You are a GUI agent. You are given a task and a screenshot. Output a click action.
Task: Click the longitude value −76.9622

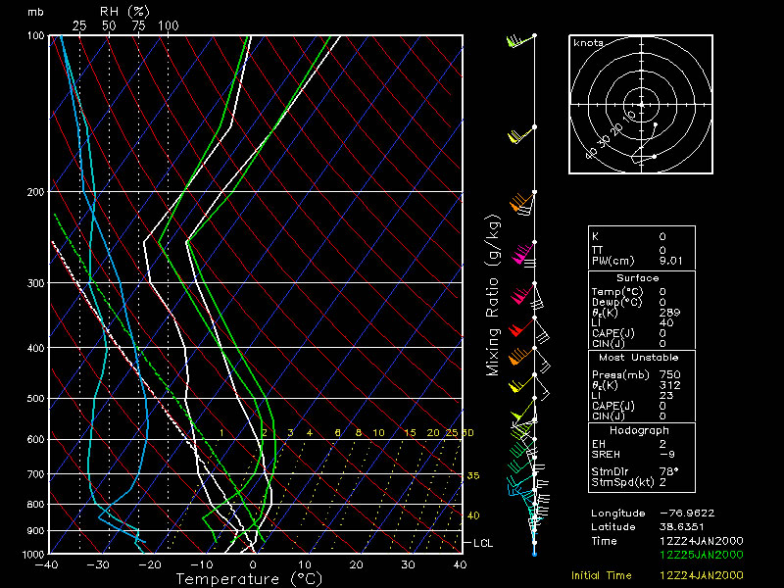(x=687, y=514)
